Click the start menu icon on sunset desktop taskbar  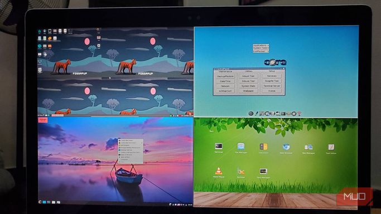40,202
